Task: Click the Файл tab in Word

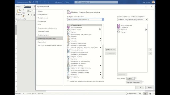Action: pyautogui.click(x=18, y=6)
